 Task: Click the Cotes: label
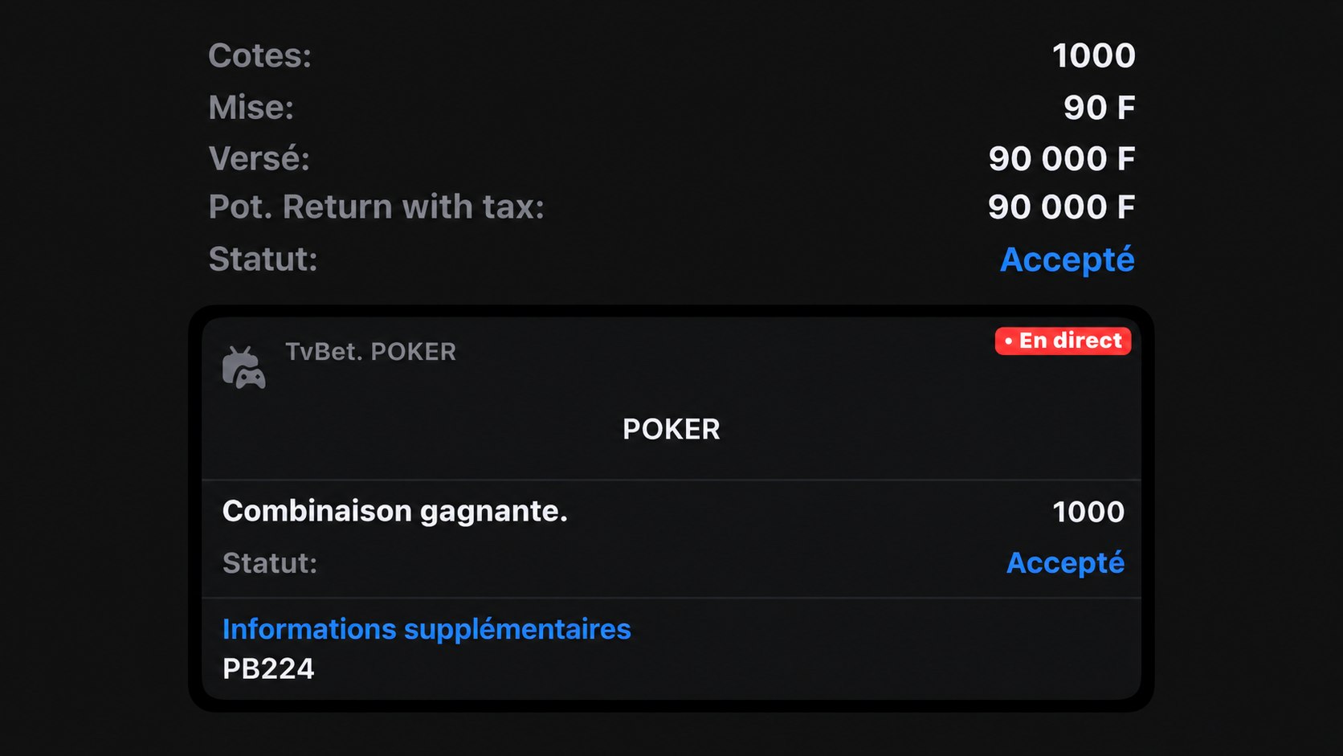click(x=259, y=56)
